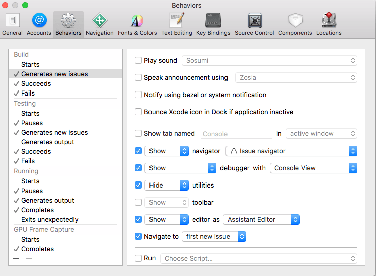
Task: Open Fonts & Colors preferences
Action: pos(137,24)
